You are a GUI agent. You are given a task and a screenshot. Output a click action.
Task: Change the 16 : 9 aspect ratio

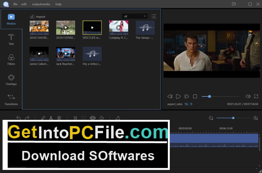click(x=188, y=104)
